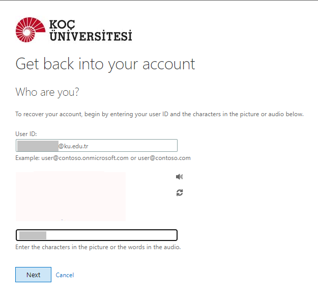Focus the captcha characters input box
This screenshot has height=295, width=318.
point(112,235)
